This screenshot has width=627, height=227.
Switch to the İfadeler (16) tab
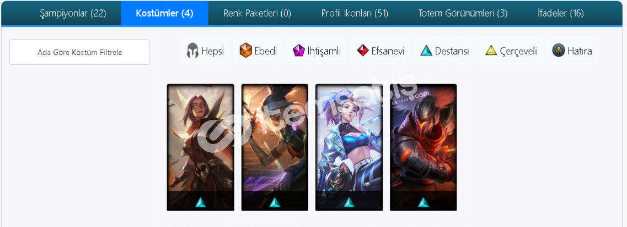click(561, 13)
